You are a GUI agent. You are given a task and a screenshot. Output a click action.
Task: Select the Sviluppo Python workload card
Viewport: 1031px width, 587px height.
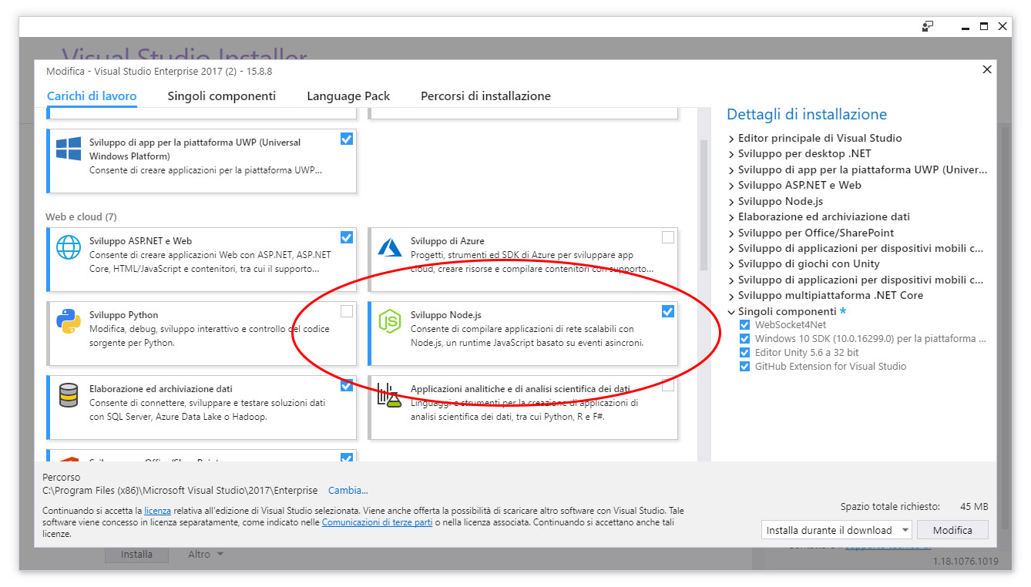[x=202, y=334]
